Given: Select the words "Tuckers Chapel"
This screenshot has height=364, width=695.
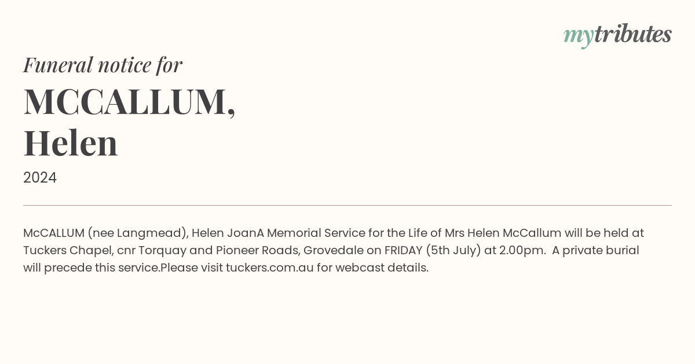Looking at the screenshot, I should coord(68,250).
